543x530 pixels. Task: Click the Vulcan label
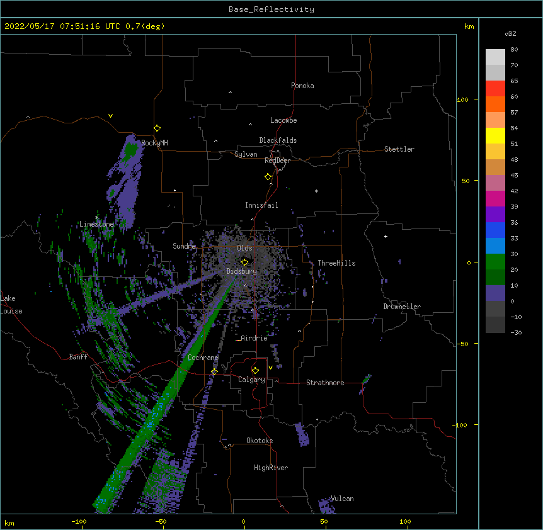pos(342,499)
